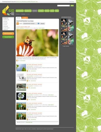Click trophy icon in the leaf photo entry
This screenshot has width=101, height=132.
tap(27, 71)
